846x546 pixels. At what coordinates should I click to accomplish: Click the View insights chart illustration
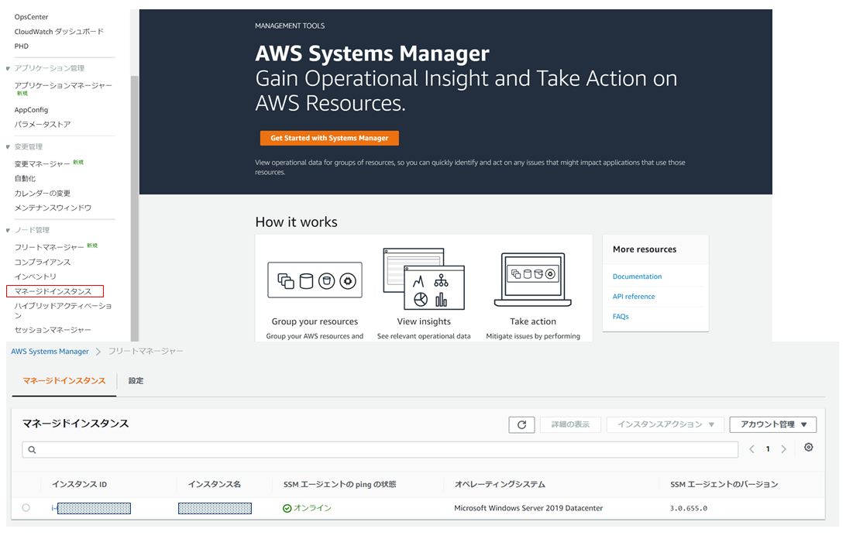[x=423, y=279]
